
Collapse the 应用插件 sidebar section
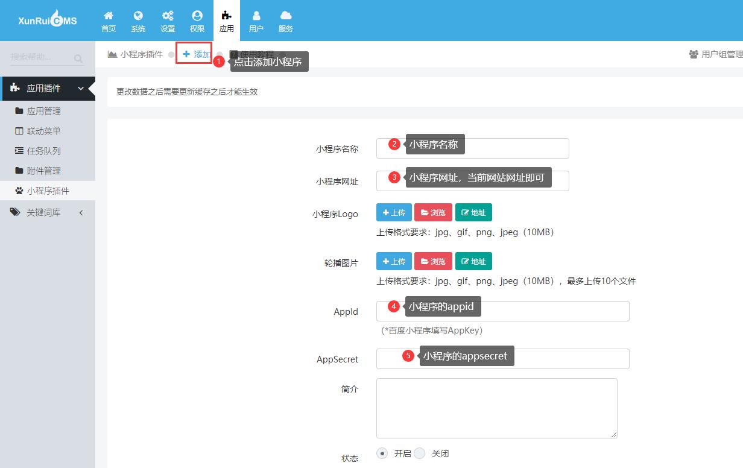(48, 88)
